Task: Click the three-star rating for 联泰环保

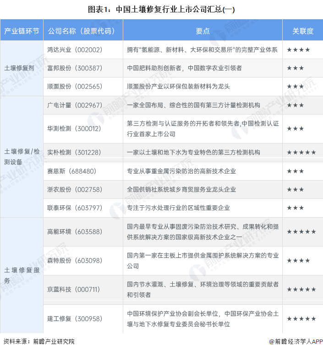Action: pos(295,208)
